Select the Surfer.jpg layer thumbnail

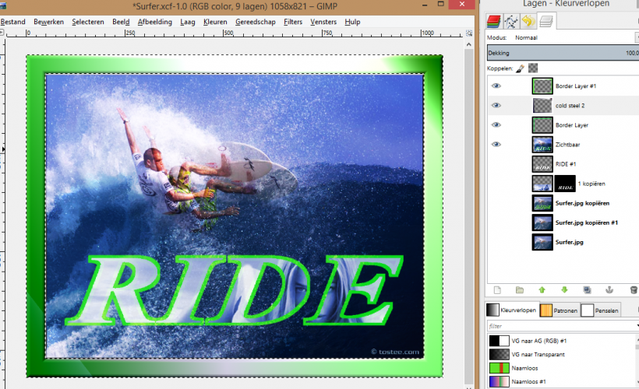point(542,242)
